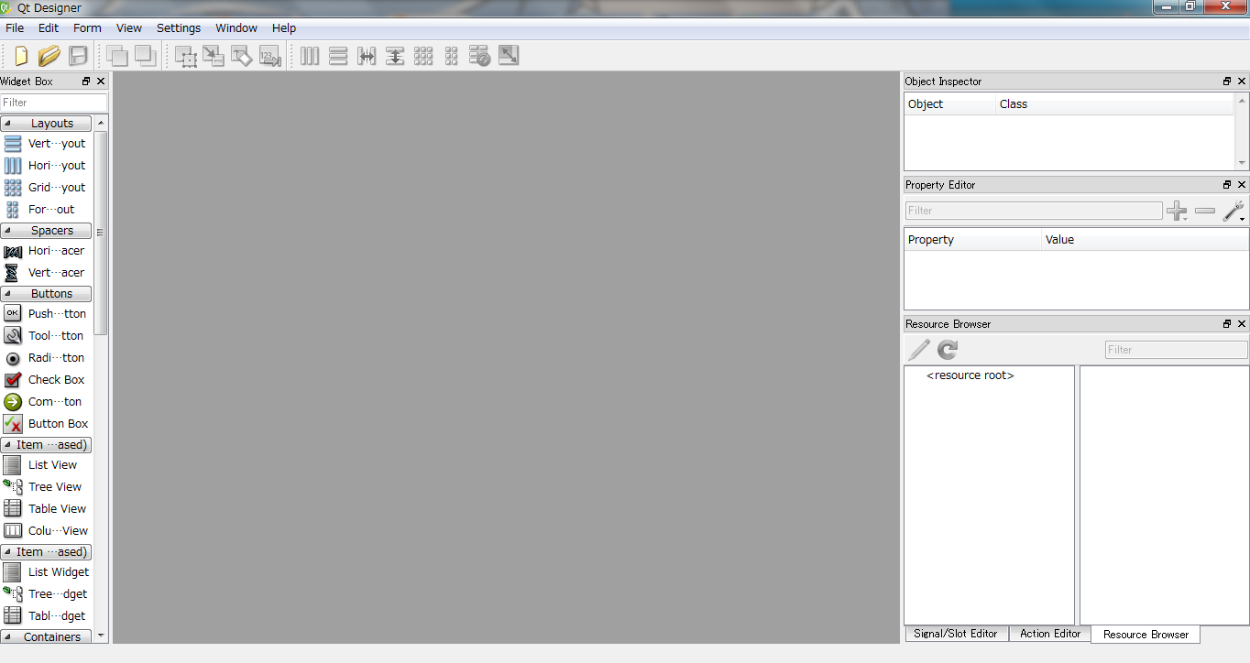Select the Radio Button widget

pos(46,357)
